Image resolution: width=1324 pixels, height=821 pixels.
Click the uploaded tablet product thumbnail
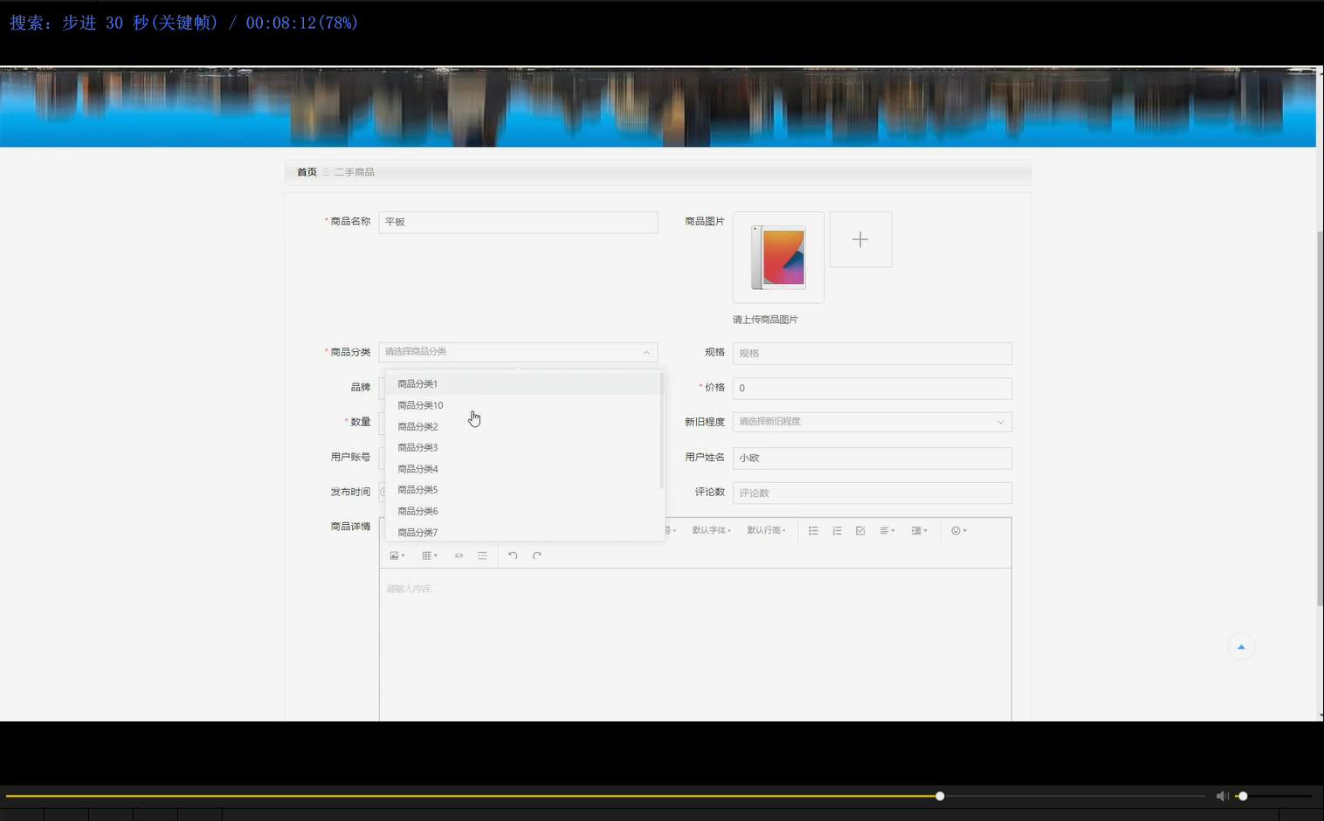pos(778,257)
